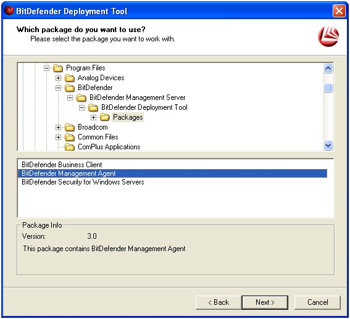Click BitDefender Deployment Tool folder icon
This screenshot has height=319, width=350.
click(x=93, y=107)
